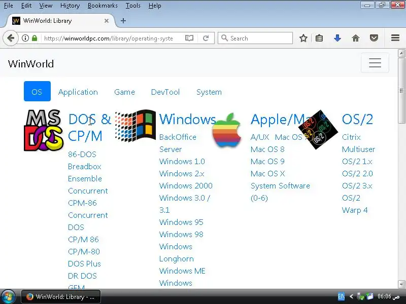Open a new tab with plus button

point(123,21)
